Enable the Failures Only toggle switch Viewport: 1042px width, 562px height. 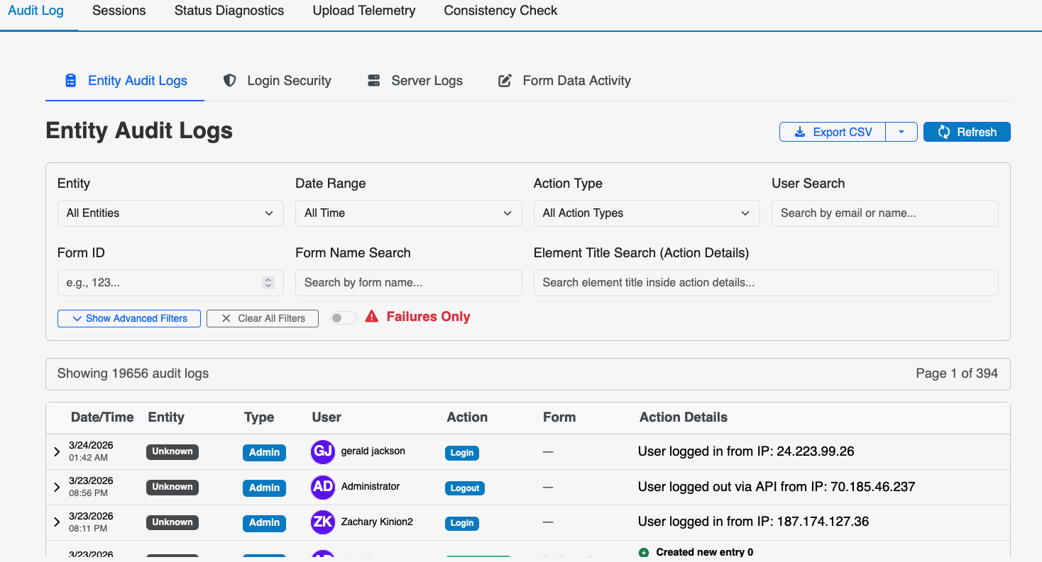(x=344, y=318)
